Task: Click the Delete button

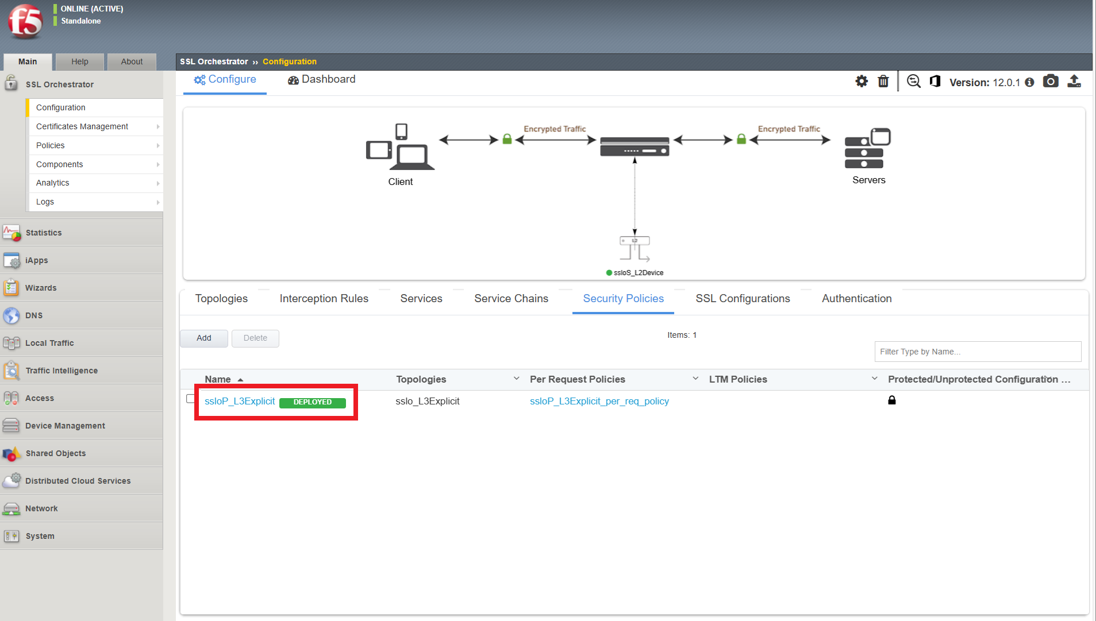Action: [x=255, y=338]
